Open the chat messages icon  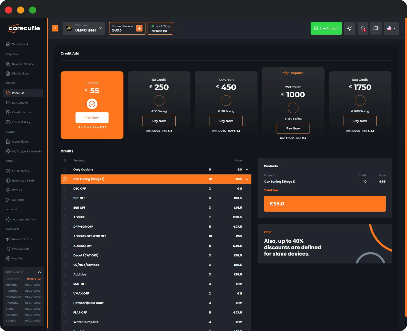point(376,28)
